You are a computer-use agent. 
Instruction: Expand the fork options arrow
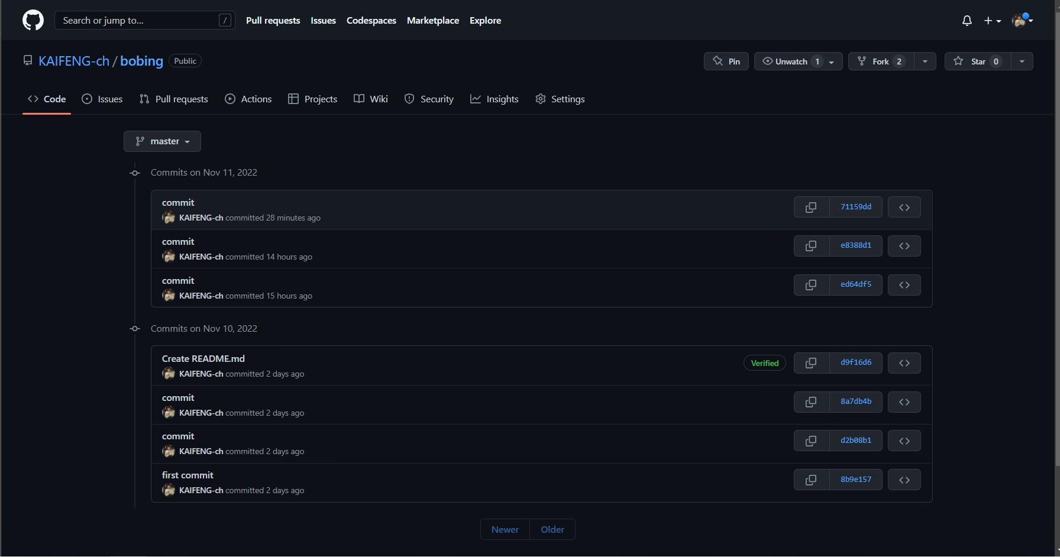click(925, 61)
